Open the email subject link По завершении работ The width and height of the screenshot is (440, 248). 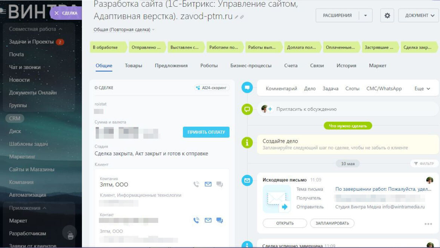pyautogui.click(x=383, y=189)
